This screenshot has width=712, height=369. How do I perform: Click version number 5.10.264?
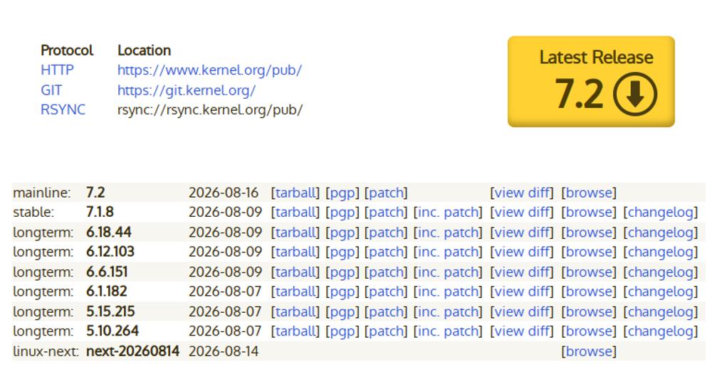click(x=112, y=331)
